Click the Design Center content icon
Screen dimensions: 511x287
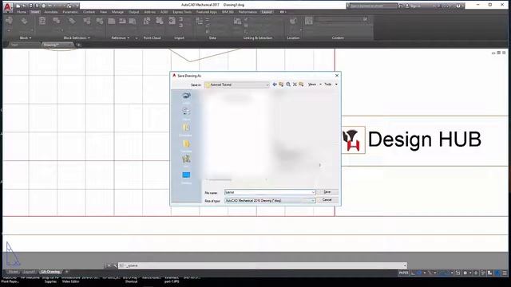pyautogui.click(x=309, y=22)
